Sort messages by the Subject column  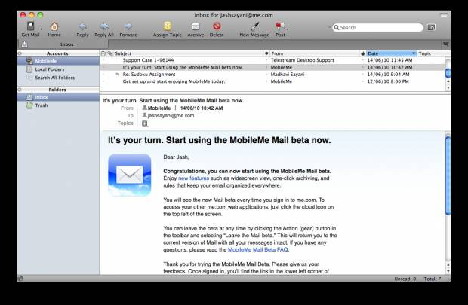pos(188,53)
